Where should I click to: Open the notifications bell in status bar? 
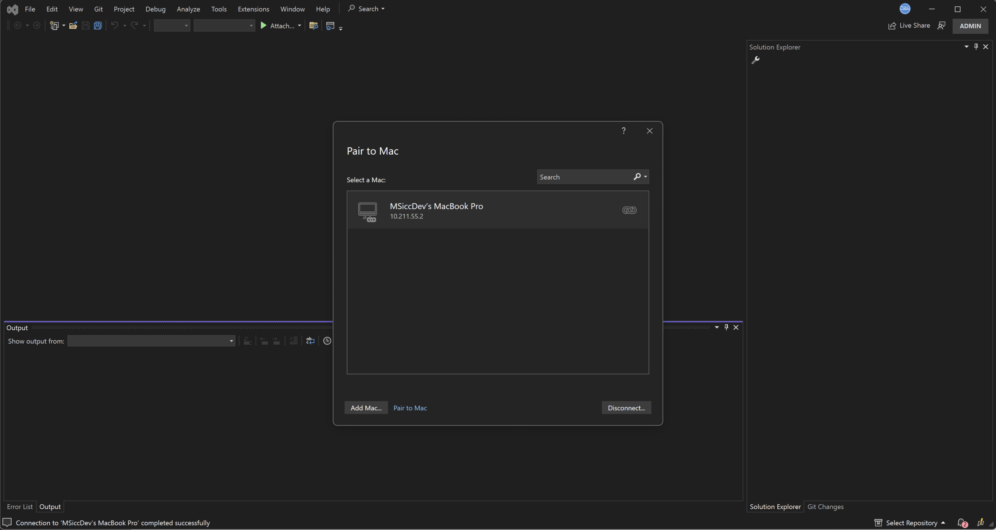(962, 523)
